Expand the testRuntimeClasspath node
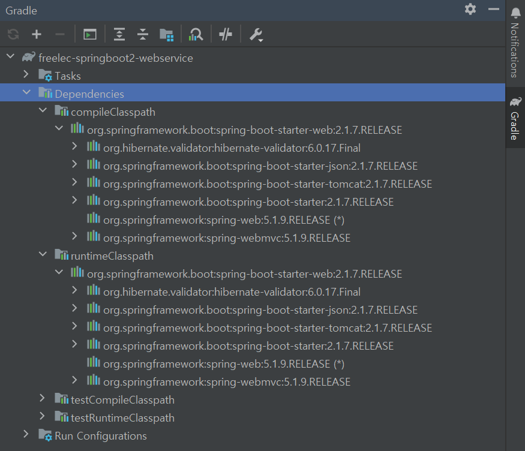This screenshot has height=451, width=525. tap(42, 416)
